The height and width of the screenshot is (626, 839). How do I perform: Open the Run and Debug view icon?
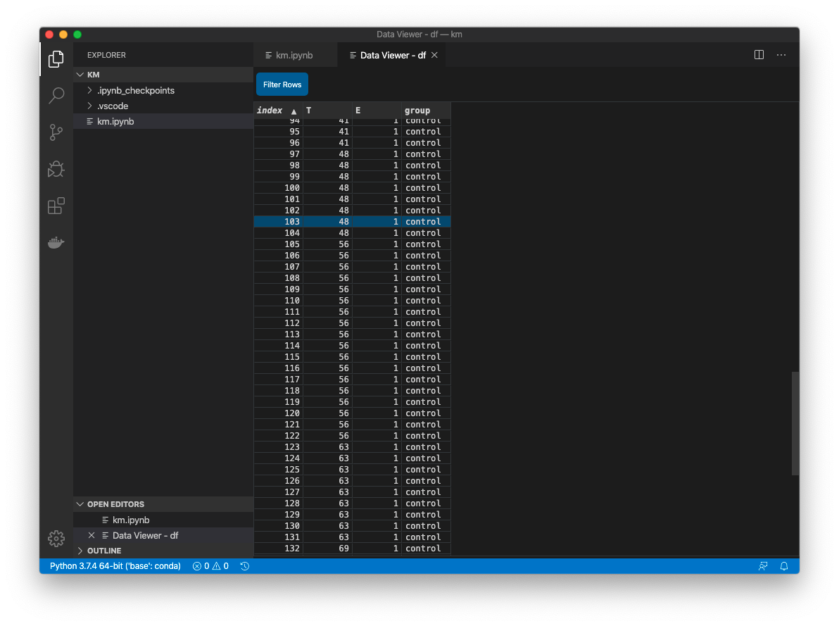(x=56, y=169)
